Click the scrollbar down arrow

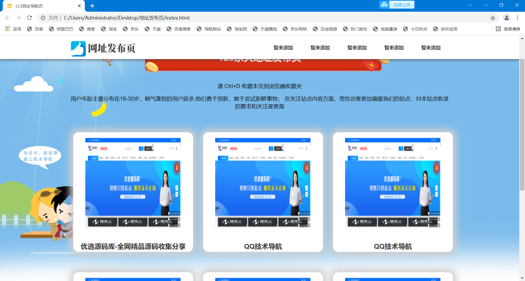pos(522,278)
